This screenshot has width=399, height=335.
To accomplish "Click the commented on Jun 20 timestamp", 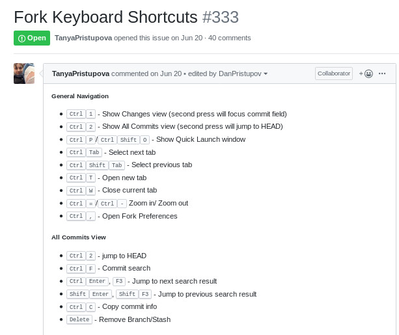I will point(146,74).
